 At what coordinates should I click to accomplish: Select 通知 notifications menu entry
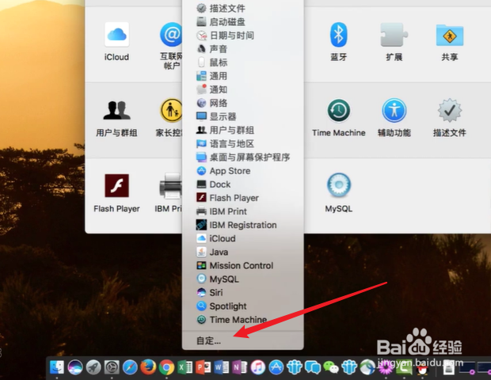click(242, 89)
